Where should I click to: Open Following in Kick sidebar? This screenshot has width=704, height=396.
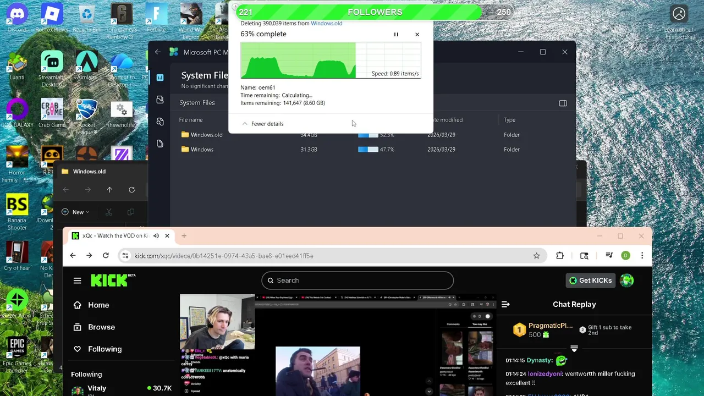(97, 349)
